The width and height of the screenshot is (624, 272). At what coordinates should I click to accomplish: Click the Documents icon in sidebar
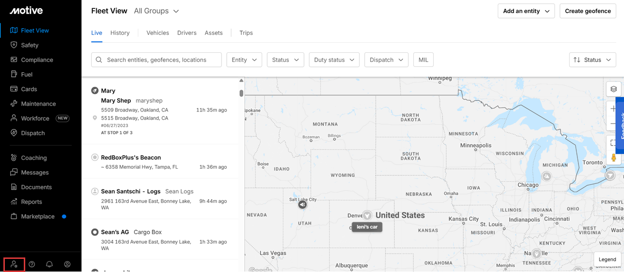(x=14, y=187)
